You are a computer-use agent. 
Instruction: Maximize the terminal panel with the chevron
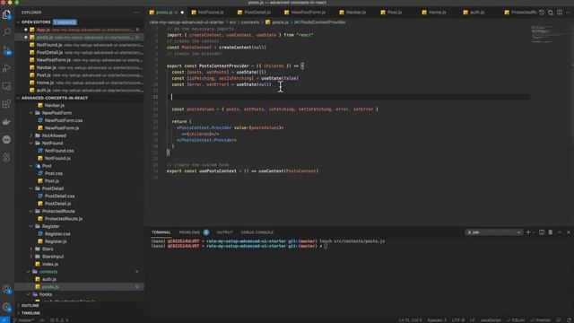pyautogui.click(x=560, y=232)
